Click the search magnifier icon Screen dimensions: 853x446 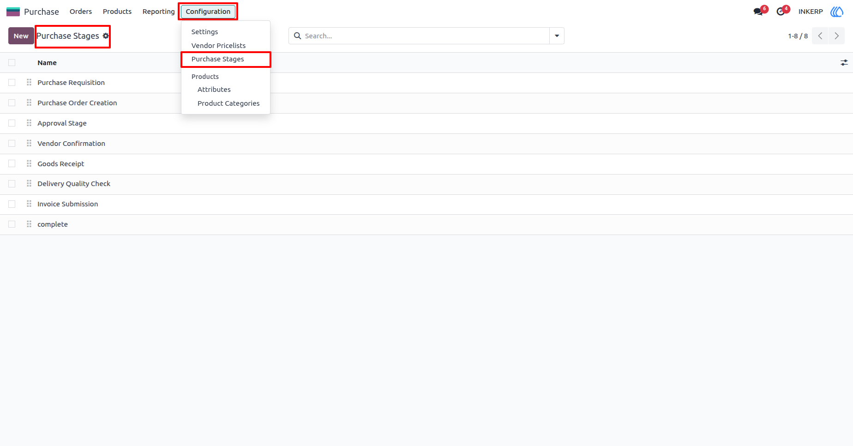click(298, 36)
